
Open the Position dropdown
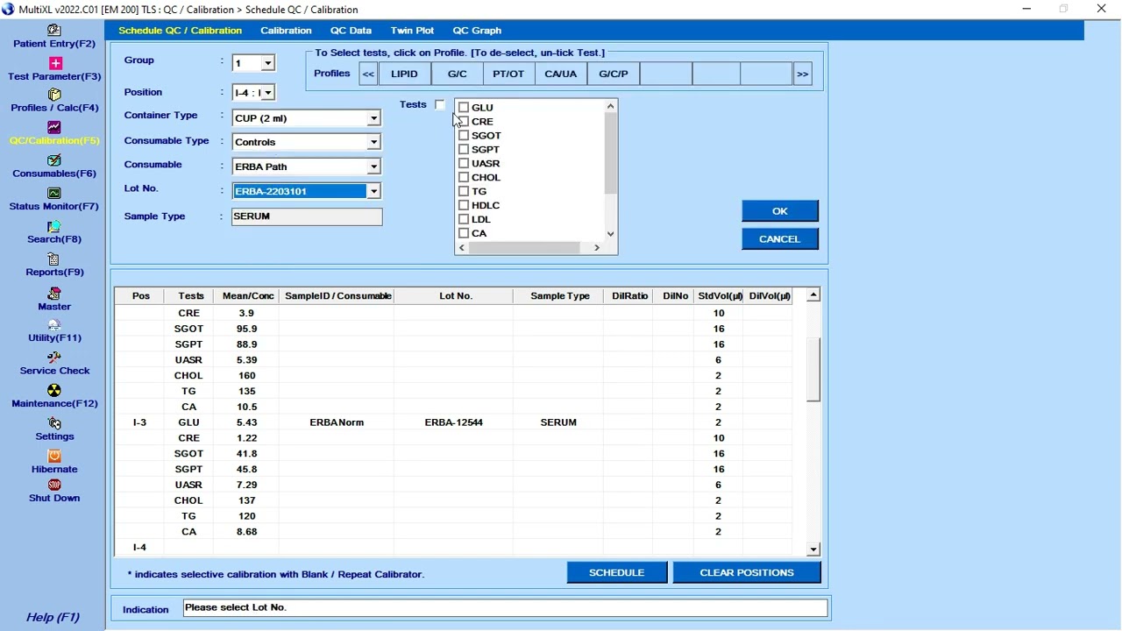tap(268, 92)
